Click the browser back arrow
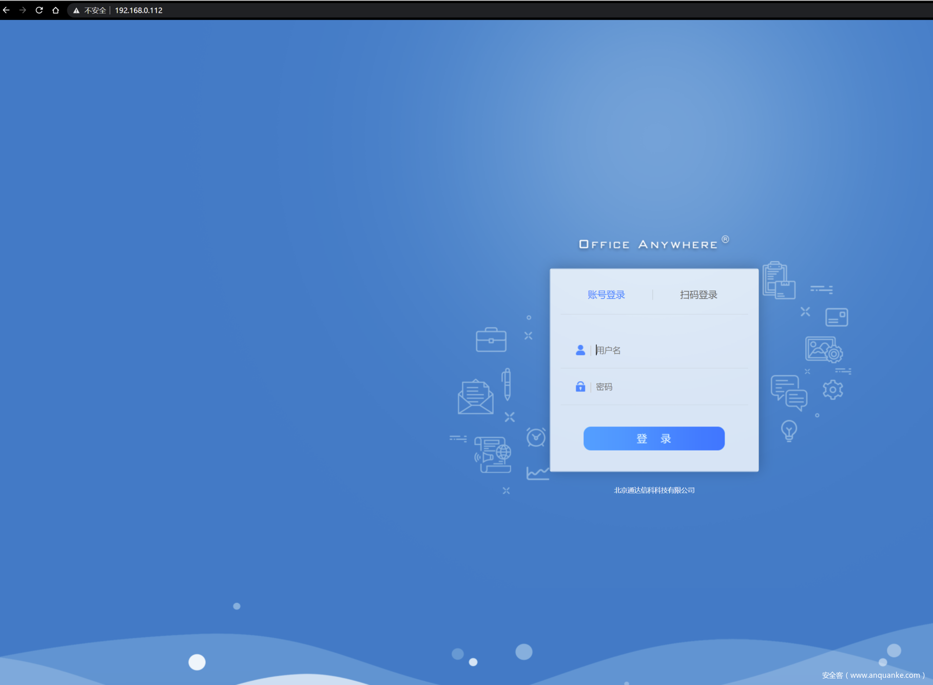933x685 pixels. tap(7, 10)
